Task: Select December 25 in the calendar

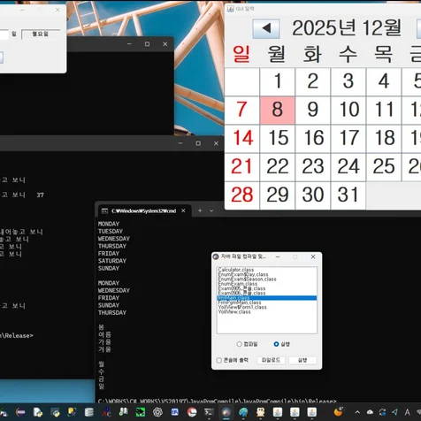Action: [x=384, y=166]
